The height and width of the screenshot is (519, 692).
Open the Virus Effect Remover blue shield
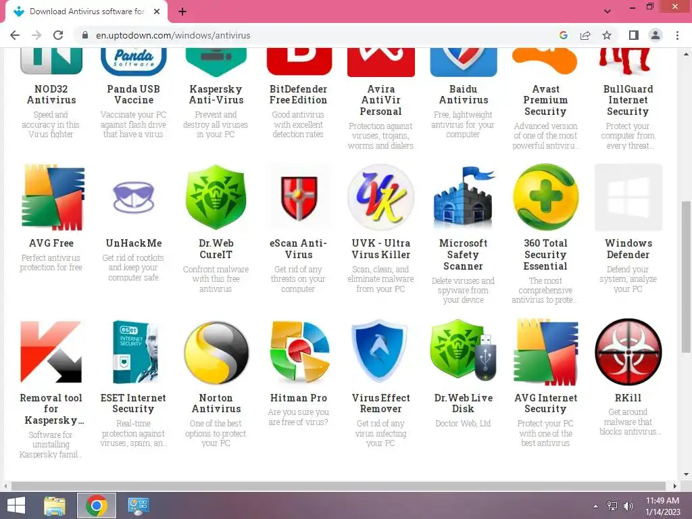pos(380,351)
